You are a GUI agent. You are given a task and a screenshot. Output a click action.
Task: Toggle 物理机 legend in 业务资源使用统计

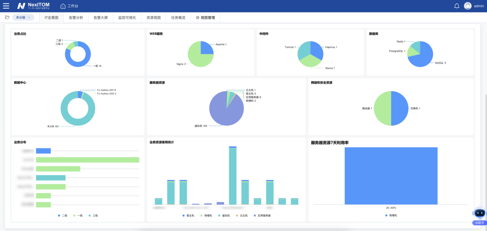click(207, 216)
